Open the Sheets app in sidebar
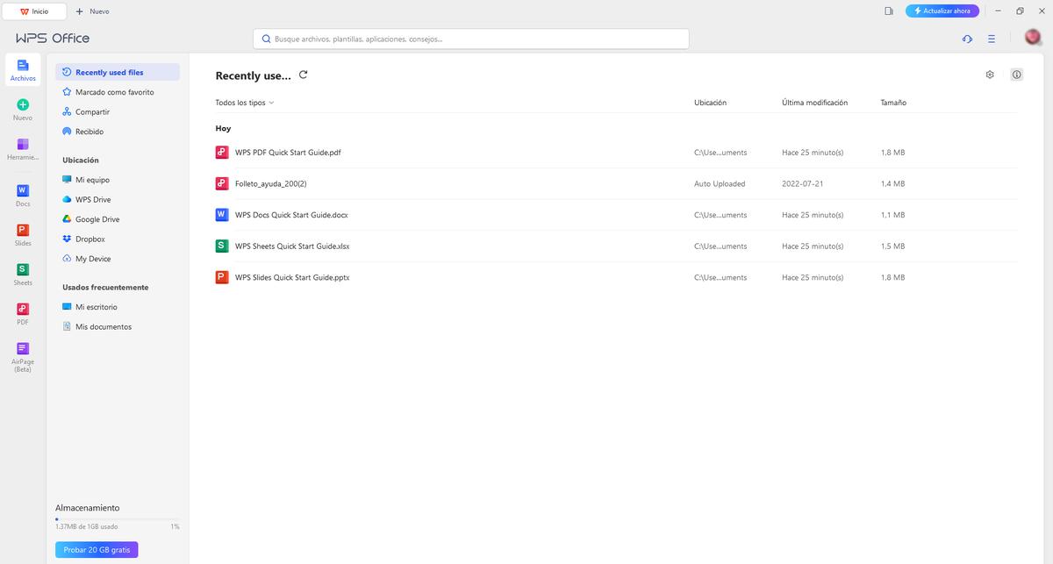The width and height of the screenshot is (1053, 564). [x=23, y=270]
